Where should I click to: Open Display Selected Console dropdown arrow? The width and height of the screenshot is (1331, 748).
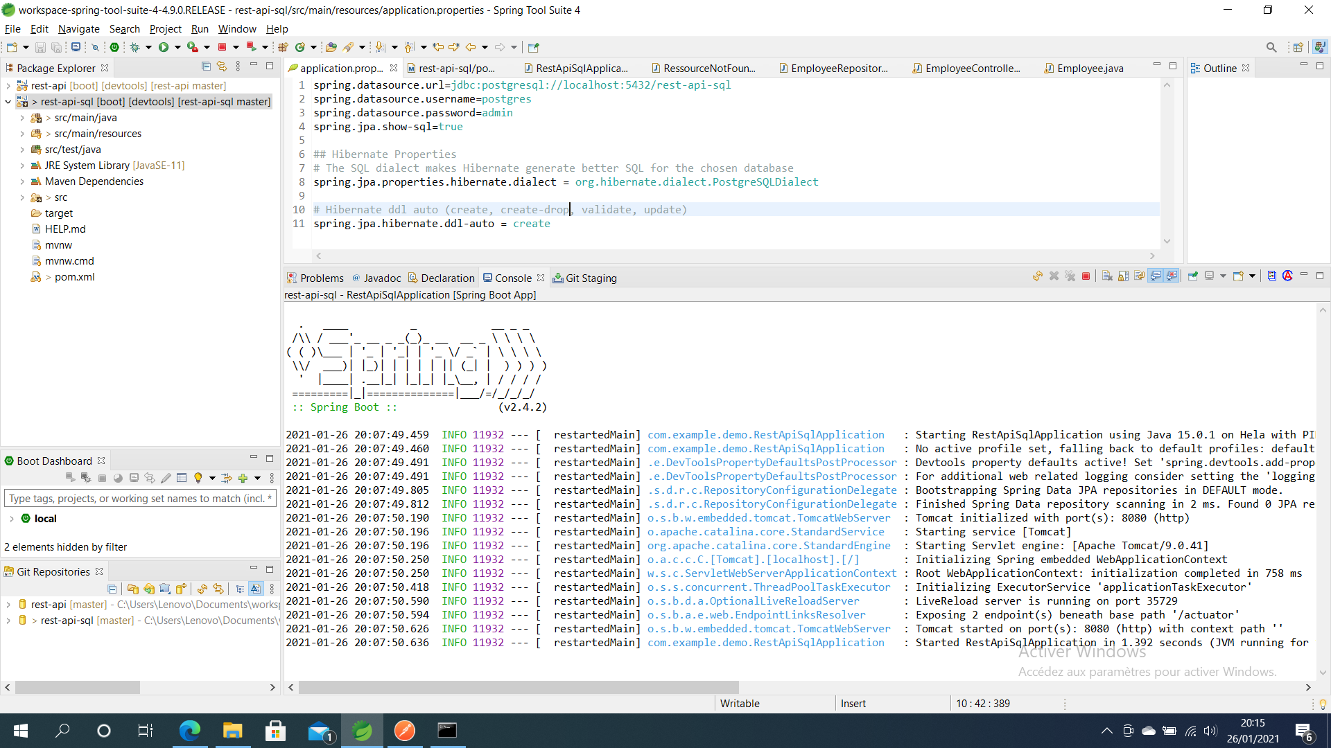[x=1223, y=276]
